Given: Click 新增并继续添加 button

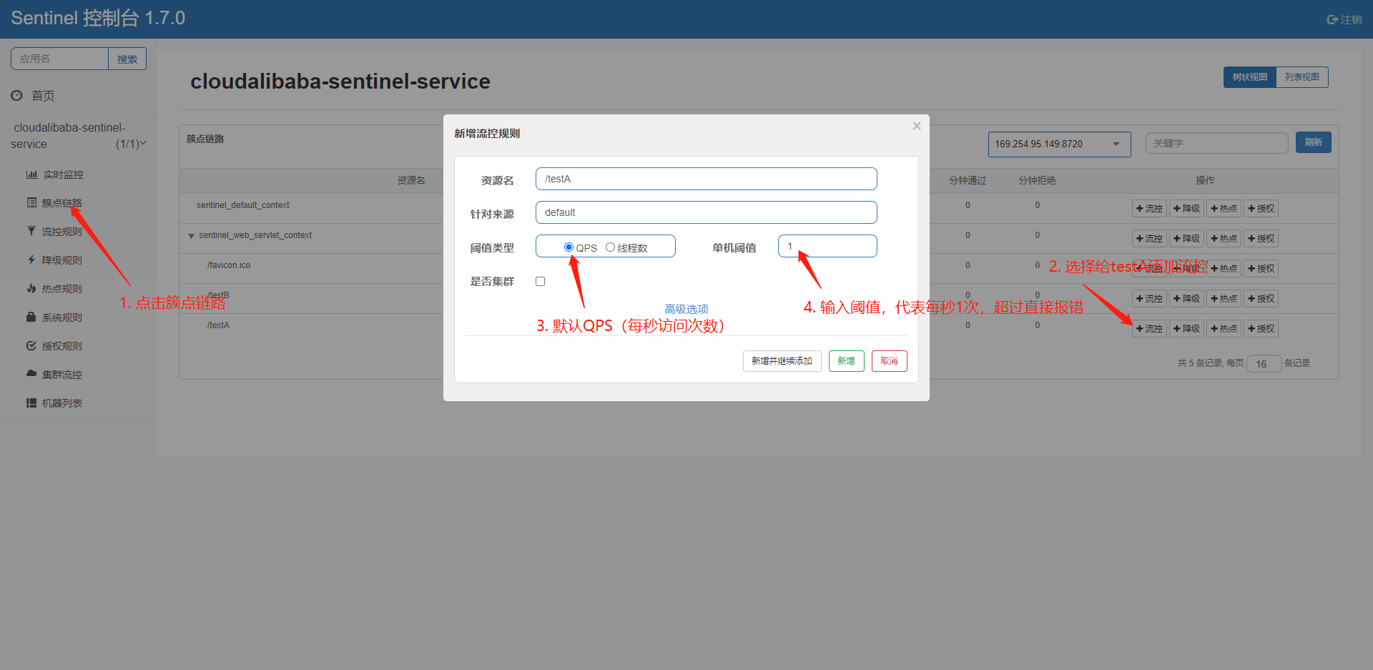Looking at the screenshot, I should (782, 361).
